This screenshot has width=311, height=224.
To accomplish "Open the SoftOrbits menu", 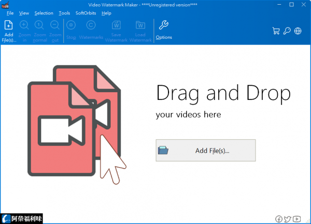I will 86,13.
